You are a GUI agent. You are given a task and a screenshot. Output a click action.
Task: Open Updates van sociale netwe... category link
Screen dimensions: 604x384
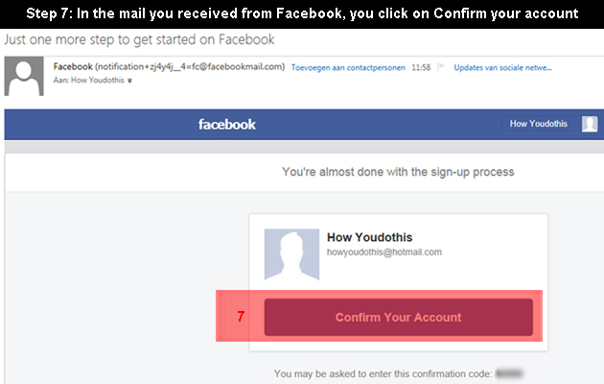(x=502, y=67)
